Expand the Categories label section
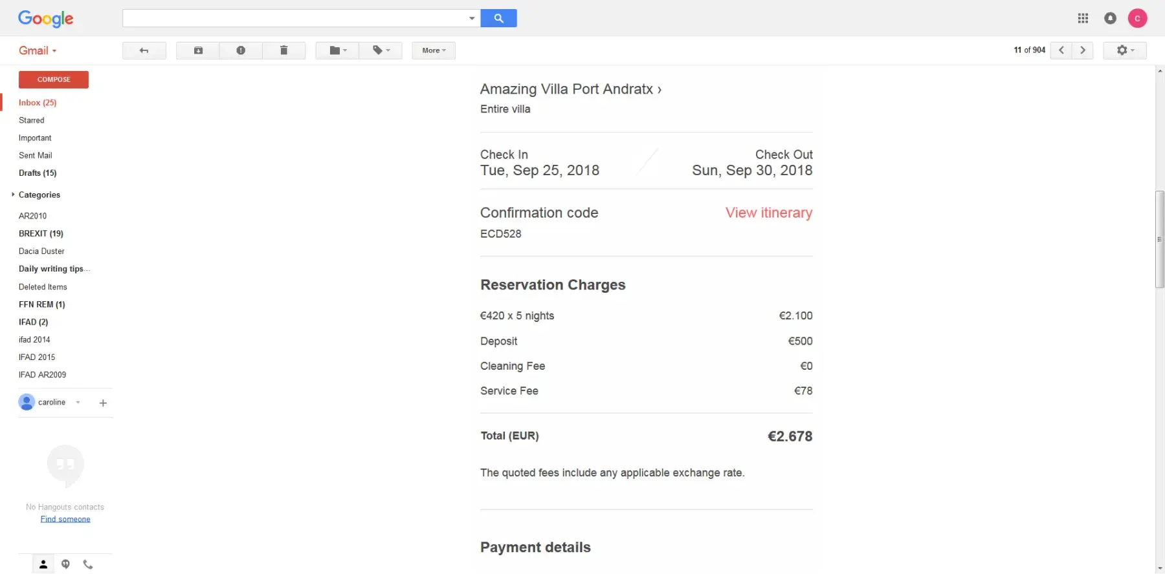 tap(13, 195)
